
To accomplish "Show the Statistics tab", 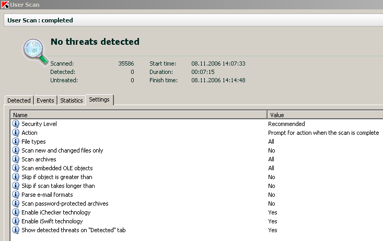I will (x=72, y=100).
